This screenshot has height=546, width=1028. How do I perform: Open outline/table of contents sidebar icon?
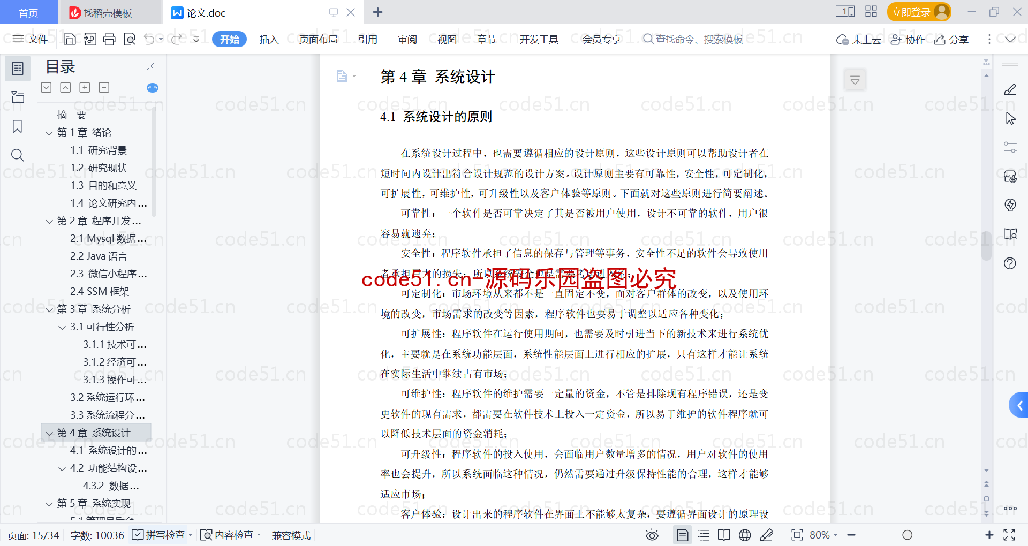click(18, 69)
